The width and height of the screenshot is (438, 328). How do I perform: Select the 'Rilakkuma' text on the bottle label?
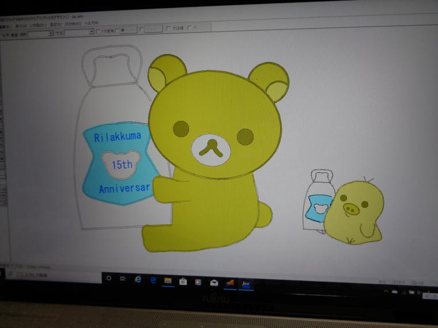click(x=118, y=137)
